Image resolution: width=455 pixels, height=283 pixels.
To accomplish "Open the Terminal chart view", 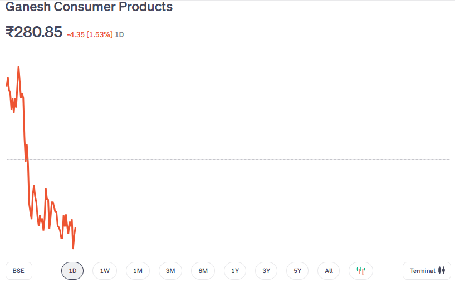I will pyautogui.click(x=427, y=271).
